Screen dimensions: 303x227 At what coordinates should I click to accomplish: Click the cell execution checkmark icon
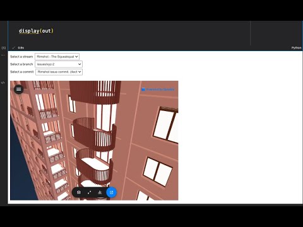pos(13,48)
